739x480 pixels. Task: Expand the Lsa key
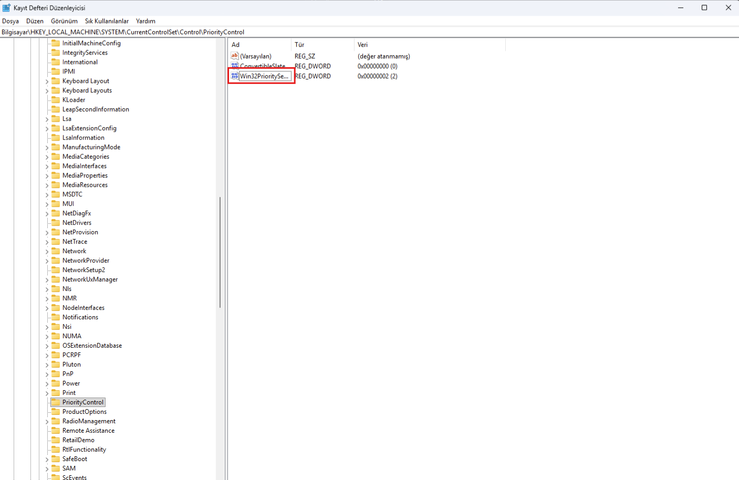[47, 119]
